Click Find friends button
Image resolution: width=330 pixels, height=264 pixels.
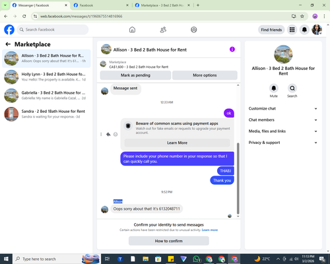pos(271,30)
